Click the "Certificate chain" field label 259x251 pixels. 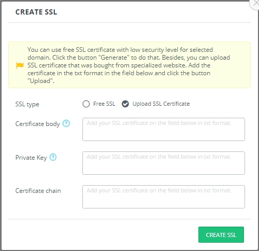tap(38, 191)
